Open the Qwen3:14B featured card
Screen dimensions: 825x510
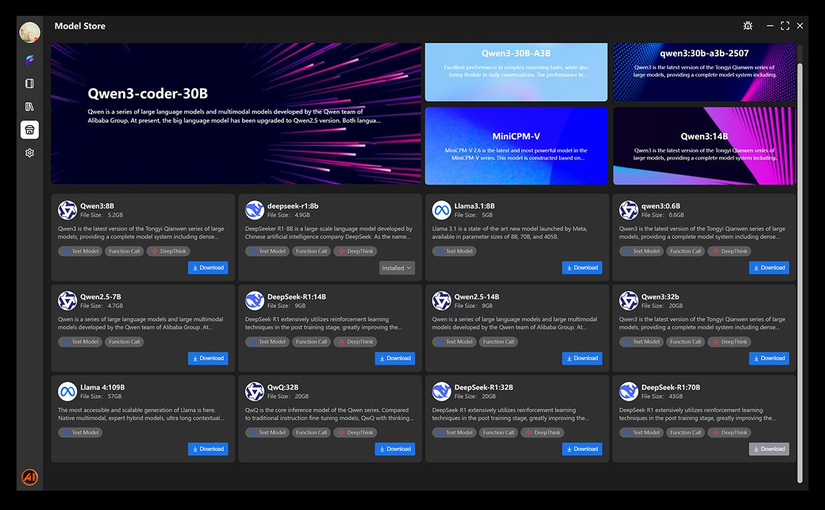coord(705,146)
